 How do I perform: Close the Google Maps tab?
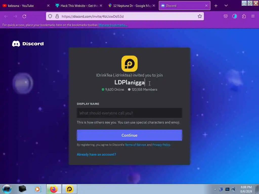coord(154,6)
